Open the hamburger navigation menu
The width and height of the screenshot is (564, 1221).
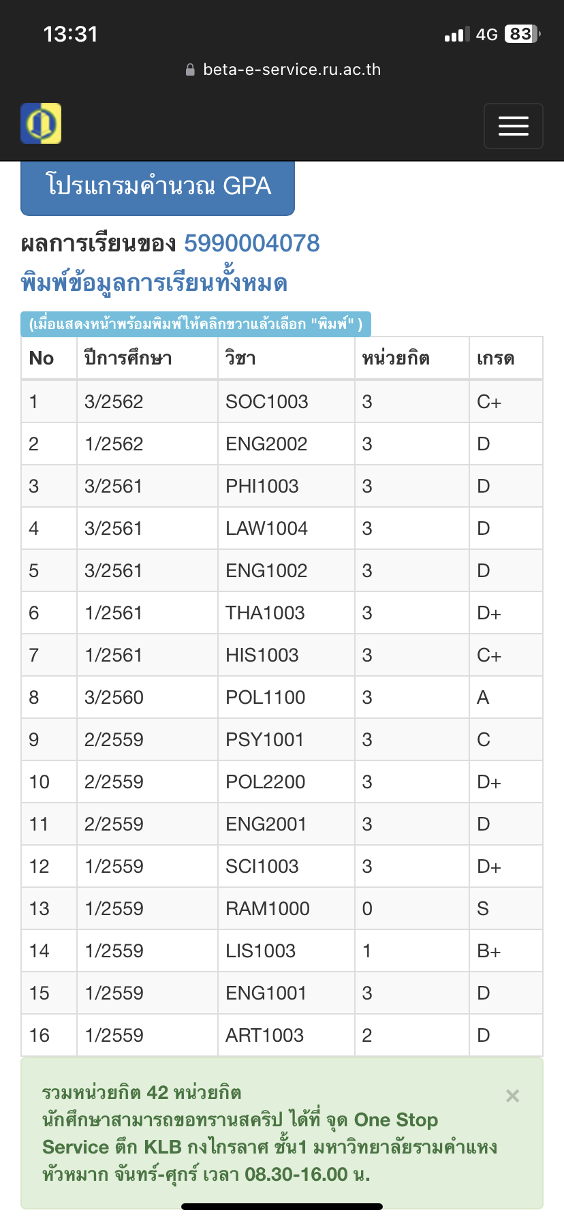[513, 126]
